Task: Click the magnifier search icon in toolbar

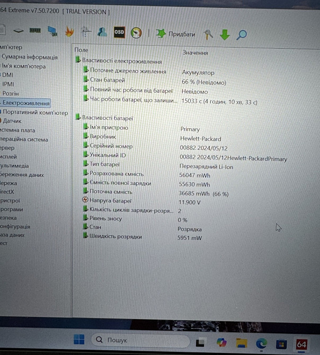Action: tap(242, 35)
